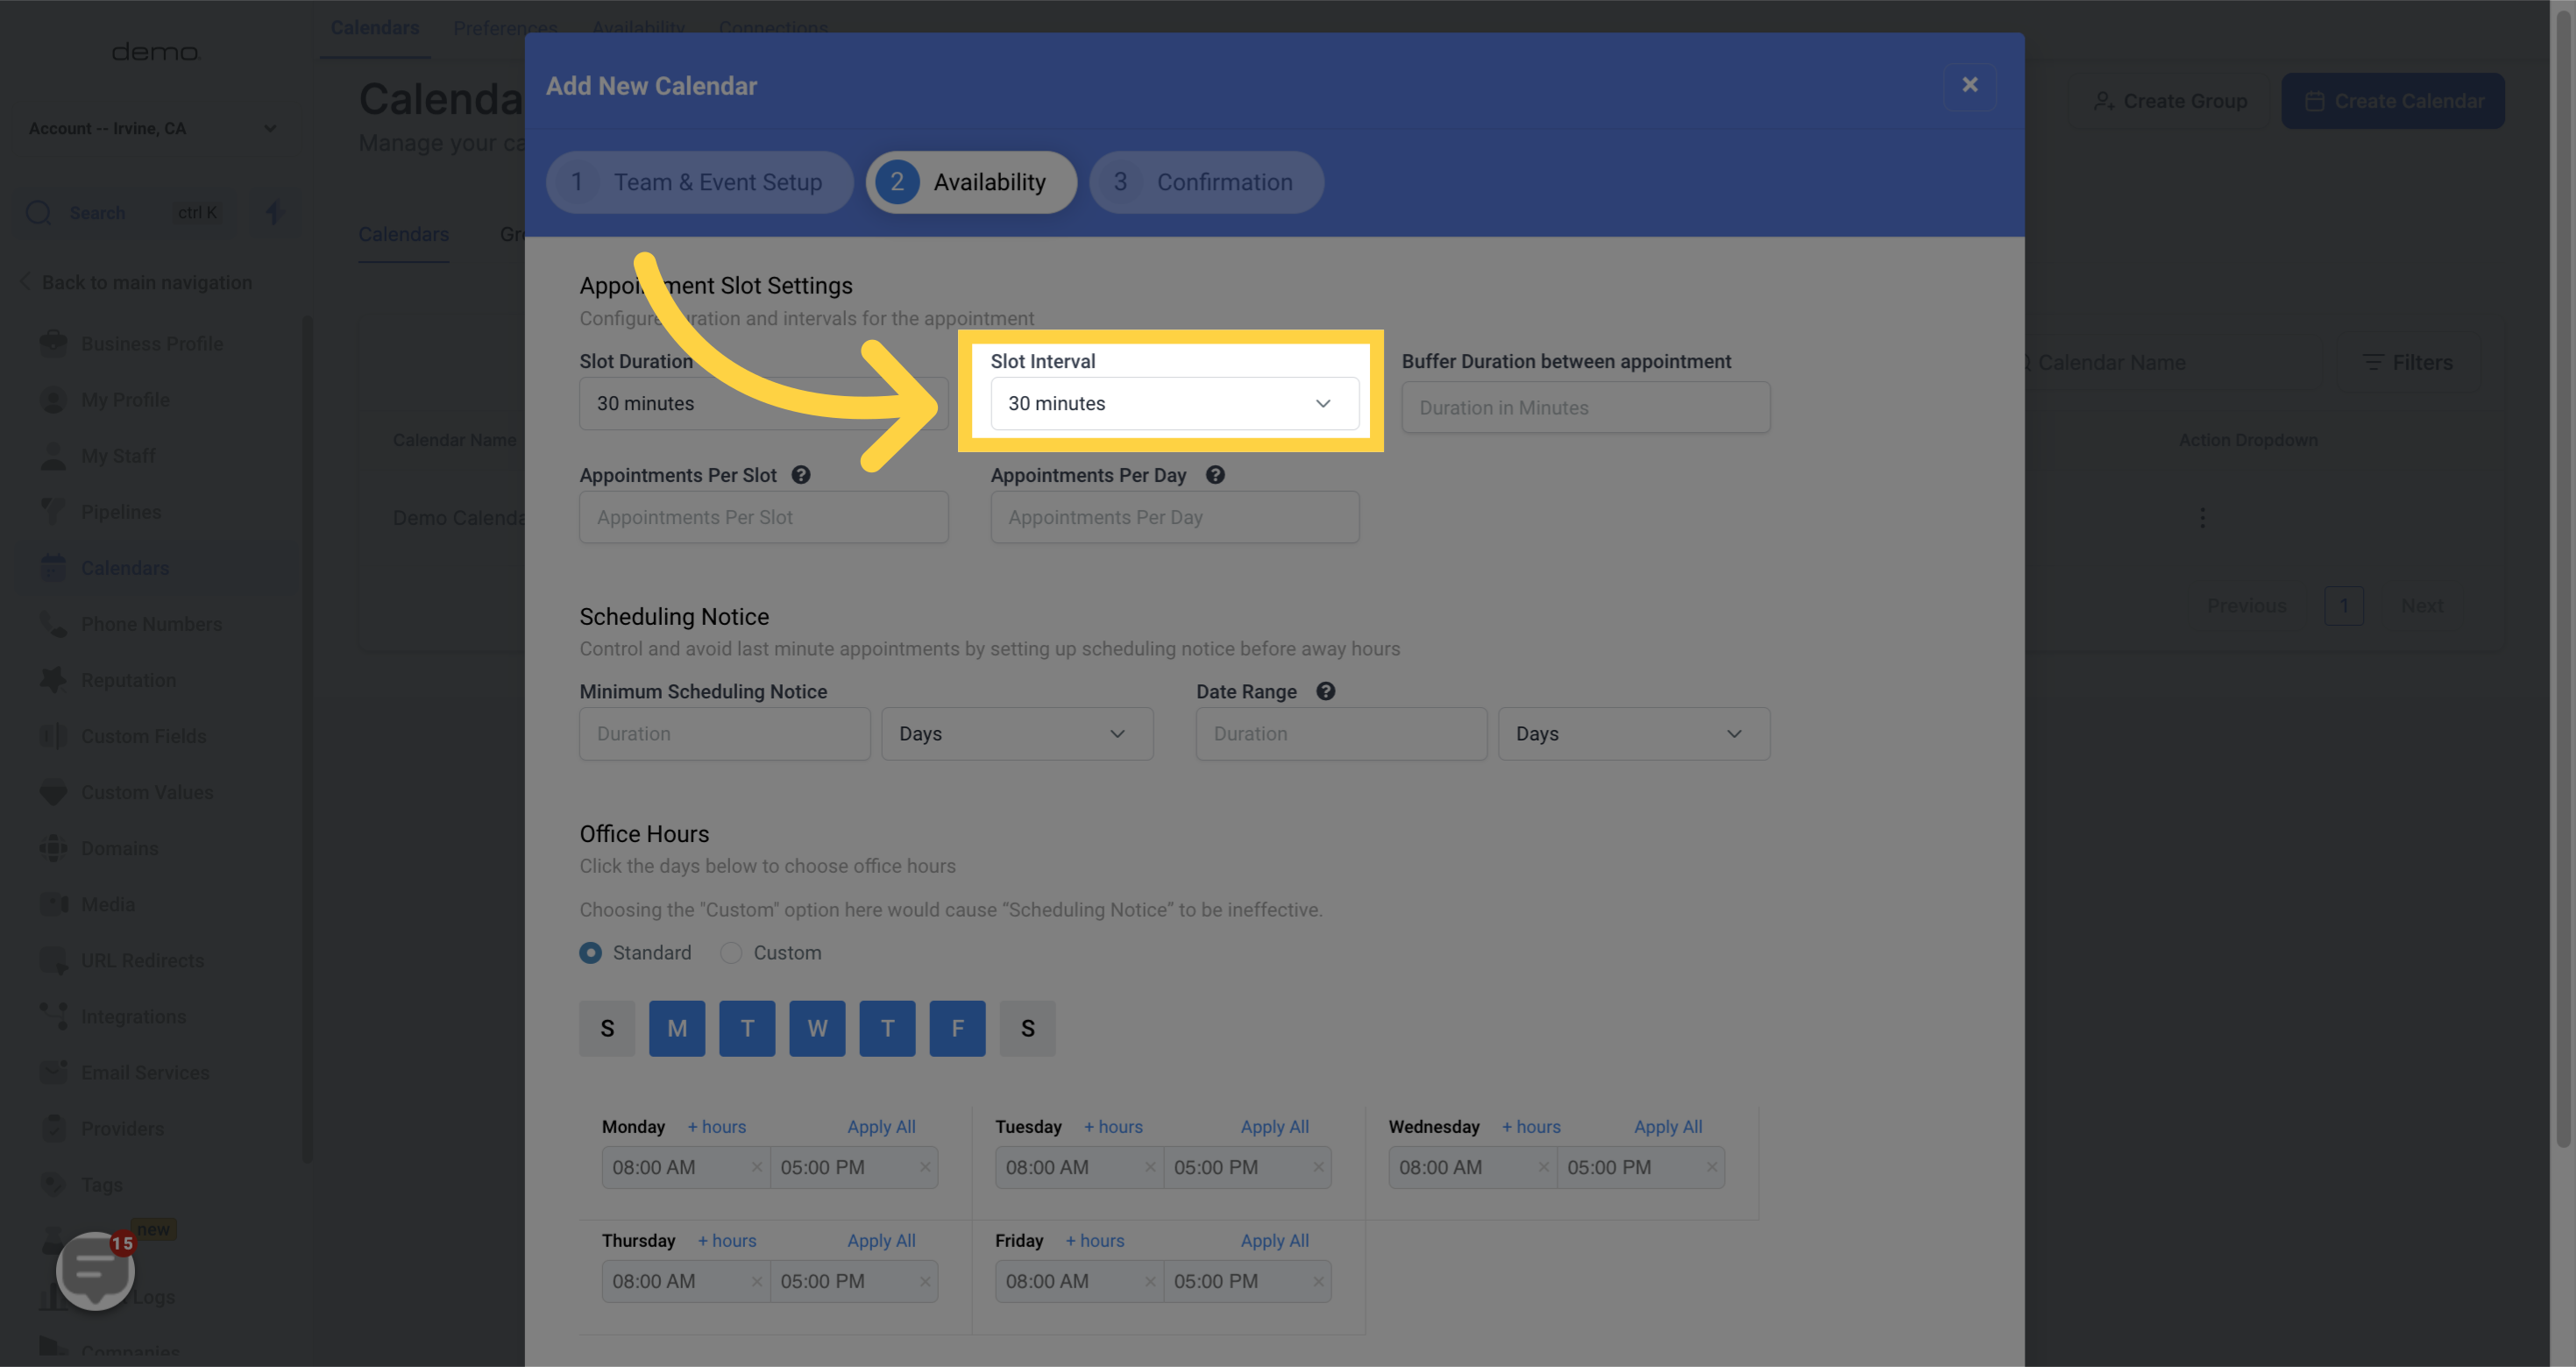Screen dimensions: 2576x1367
Task: Select the Standard office hours option
Action: pyautogui.click(x=590, y=953)
